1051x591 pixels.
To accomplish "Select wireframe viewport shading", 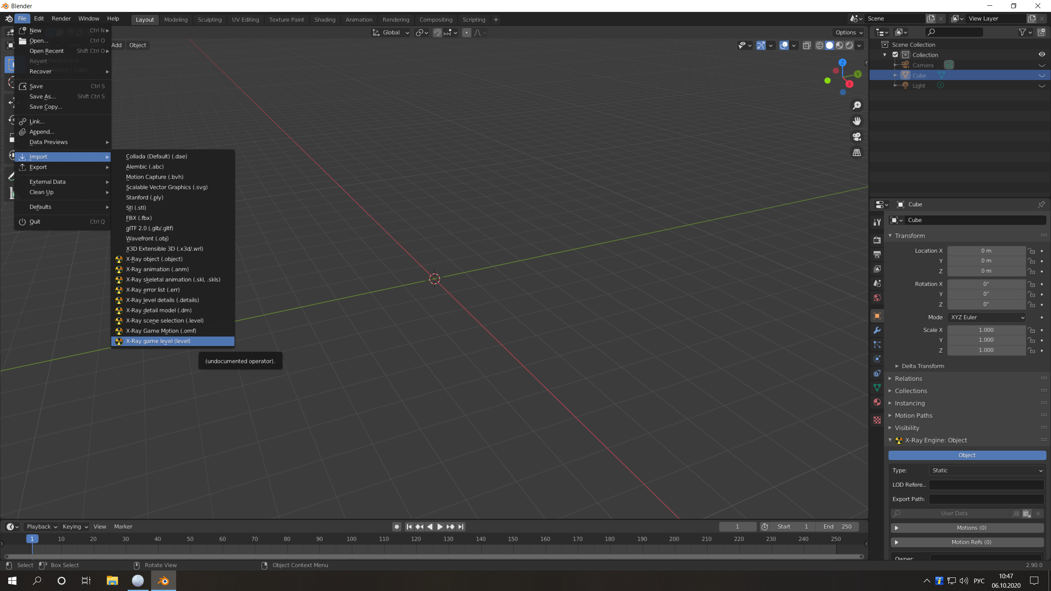I will (x=819, y=45).
